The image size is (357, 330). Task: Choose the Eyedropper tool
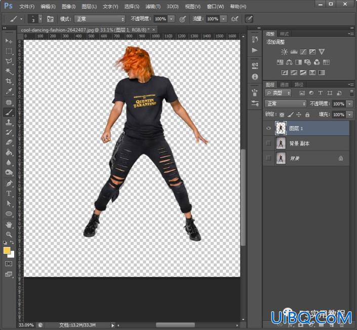point(9,91)
